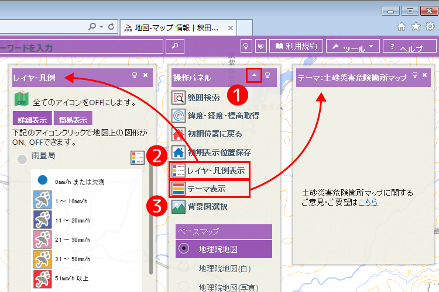
Task: Click the all-icons OFF map icon
Action: (22, 99)
